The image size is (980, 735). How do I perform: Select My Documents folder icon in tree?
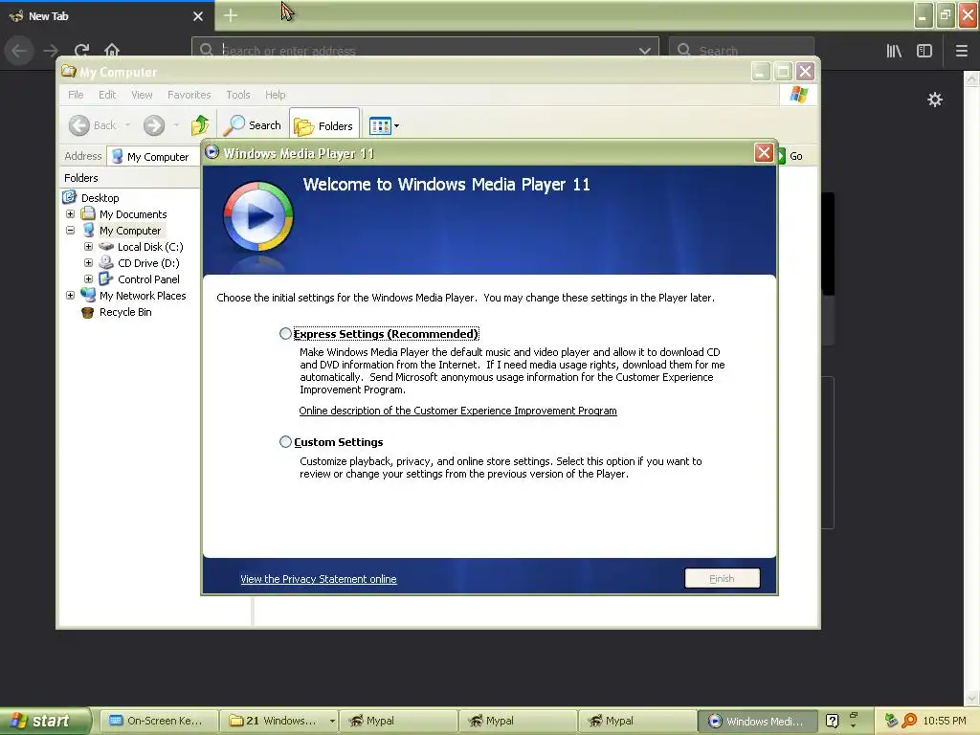(88, 213)
